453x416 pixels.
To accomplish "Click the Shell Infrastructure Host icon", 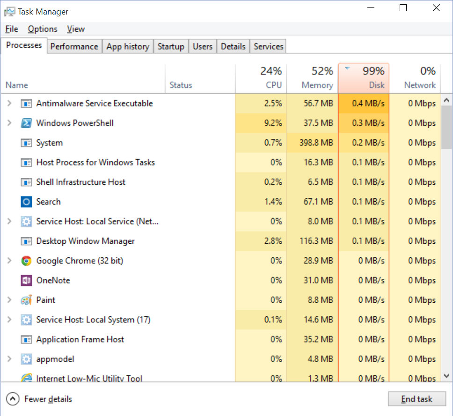I will click(26, 182).
